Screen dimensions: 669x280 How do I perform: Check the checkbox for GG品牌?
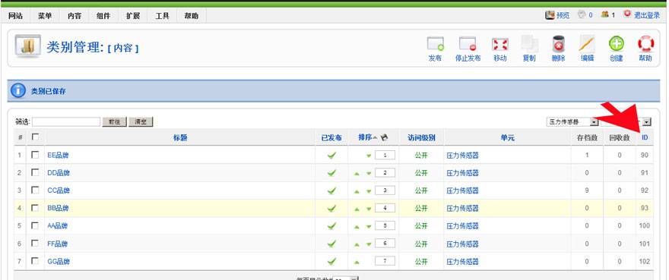click(x=36, y=260)
